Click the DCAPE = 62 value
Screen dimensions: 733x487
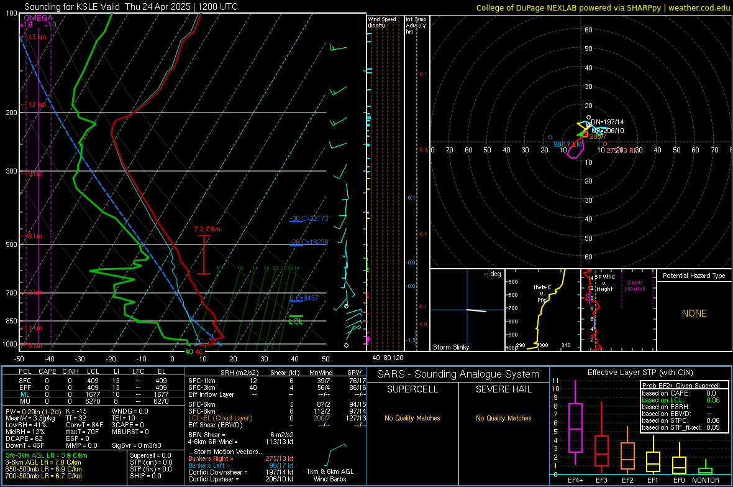tap(24, 438)
